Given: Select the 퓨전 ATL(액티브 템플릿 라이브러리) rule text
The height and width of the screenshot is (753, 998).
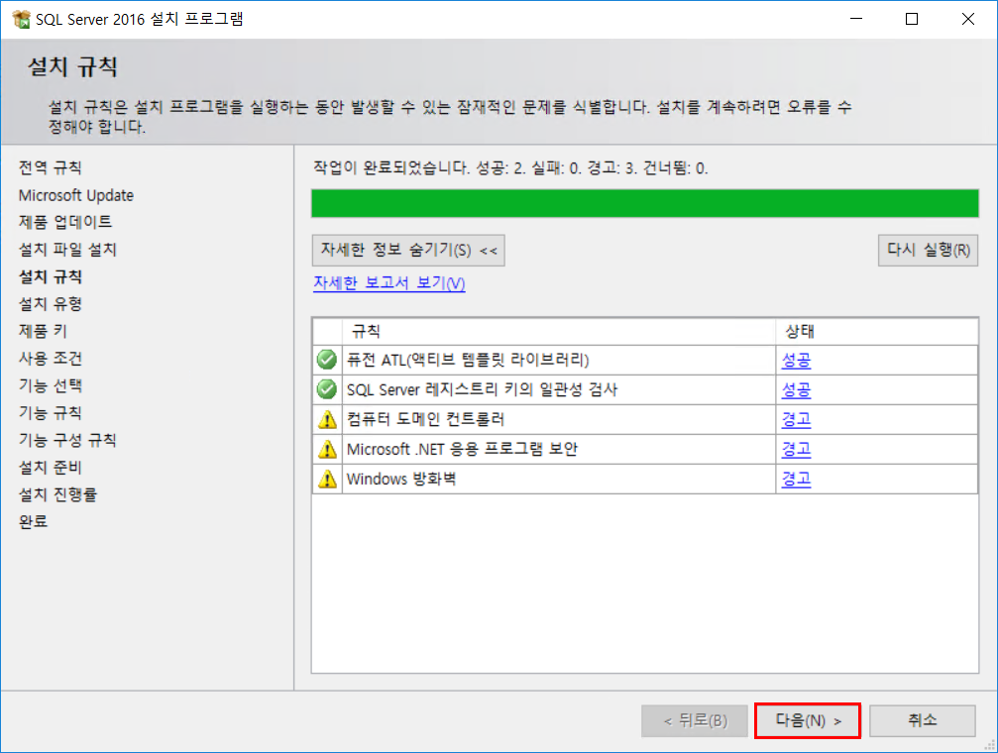Looking at the screenshot, I should (x=468, y=361).
